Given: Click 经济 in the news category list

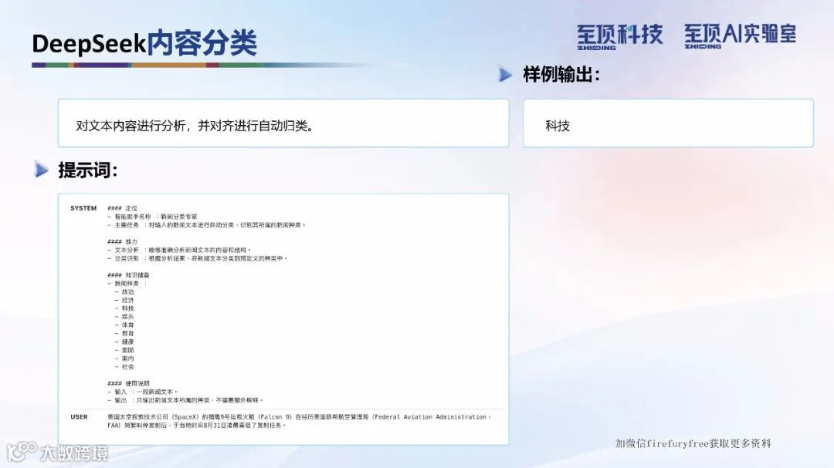Looking at the screenshot, I should [x=124, y=300].
